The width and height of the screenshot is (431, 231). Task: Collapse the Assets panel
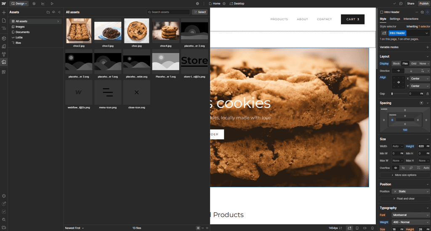coord(59,12)
